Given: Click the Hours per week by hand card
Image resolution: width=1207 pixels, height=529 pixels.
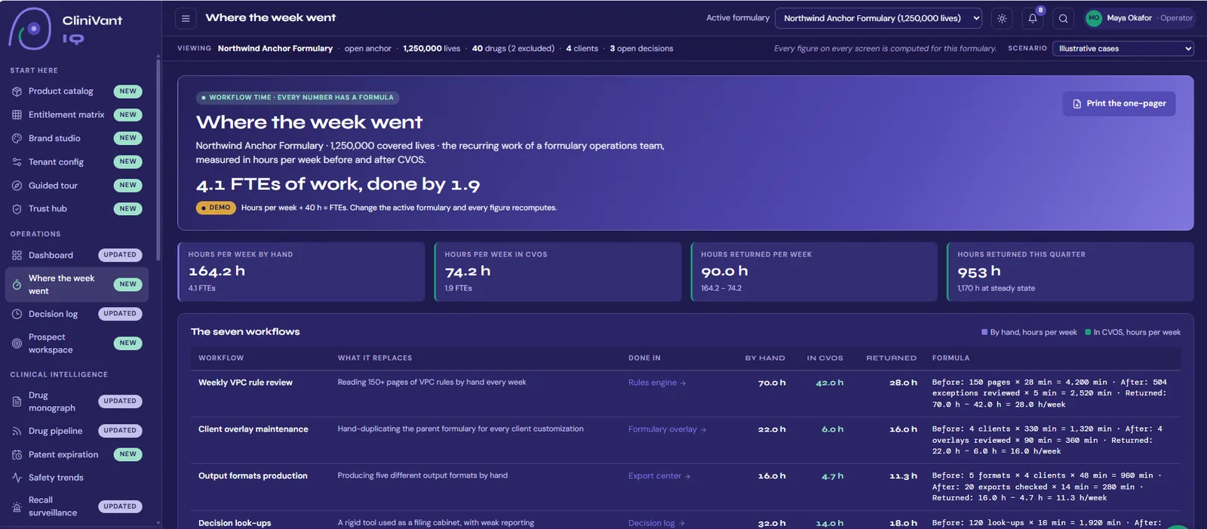Looking at the screenshot, I should coord(301,272).
